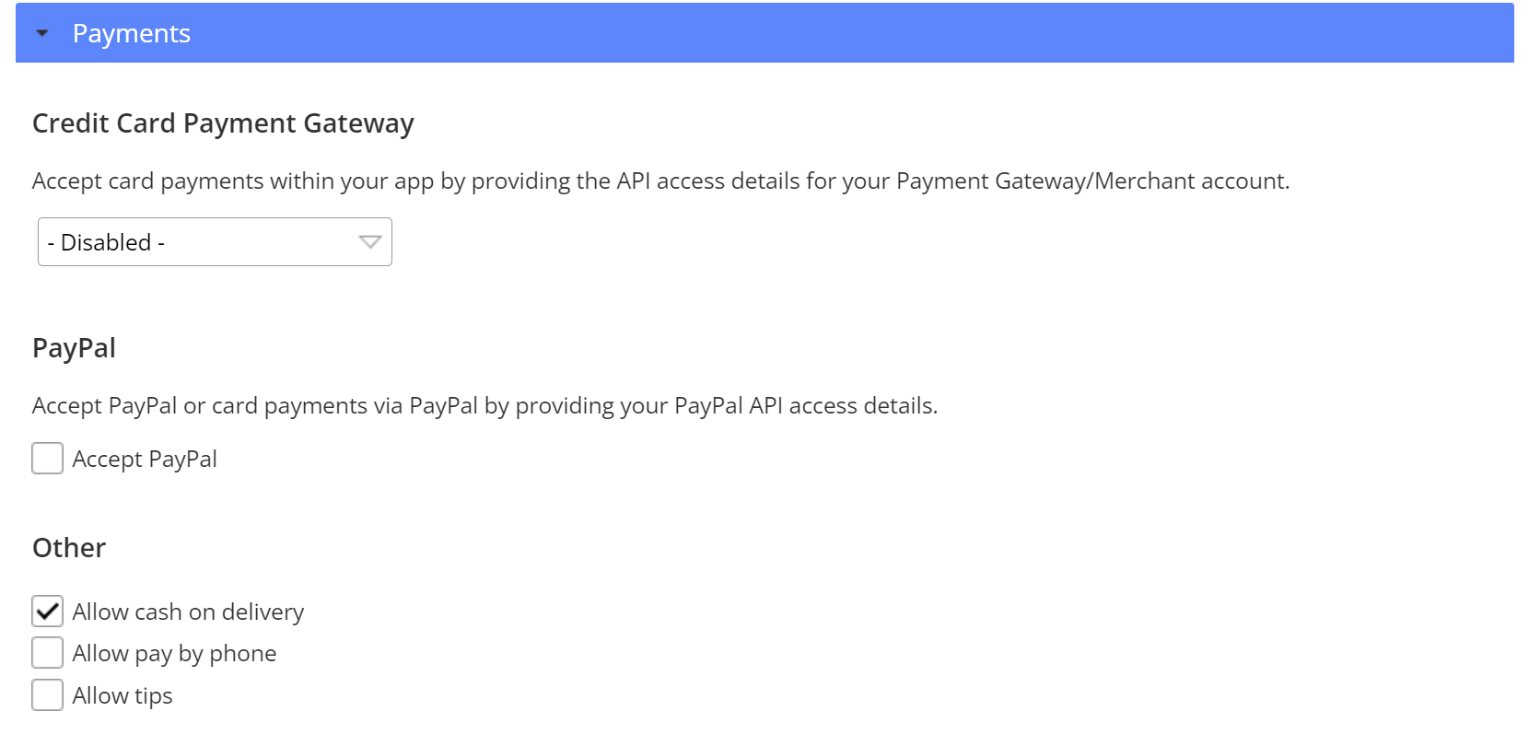This screenshot has width=1529, height=746.
Task: Click the PayPal section heading
Action: (74, 347)
